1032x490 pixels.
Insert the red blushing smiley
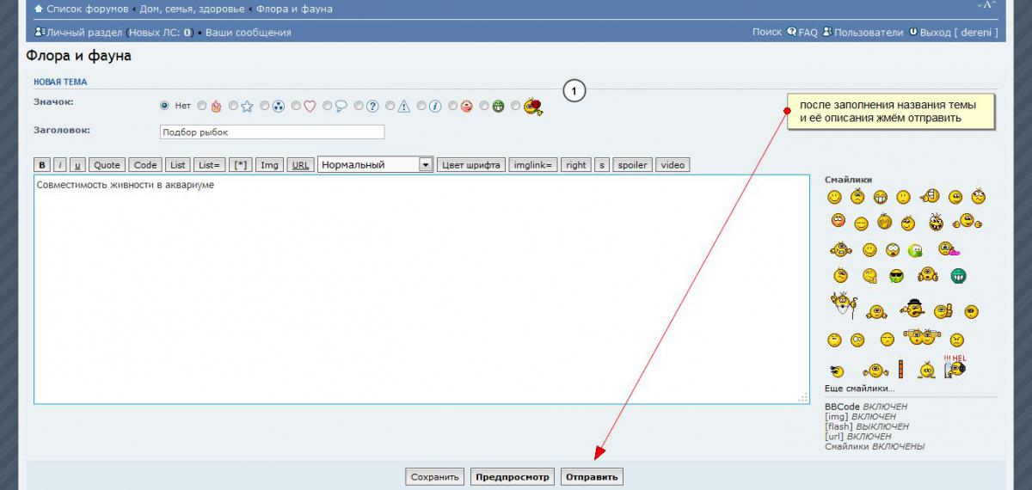coord(838,222)
